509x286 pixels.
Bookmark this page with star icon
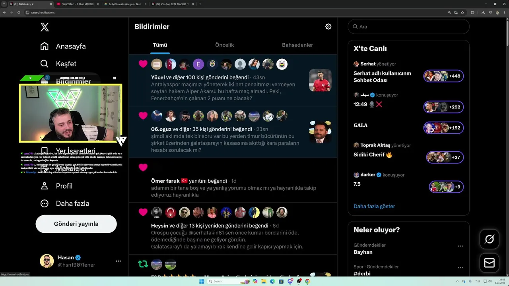click(x=462, y=12)
